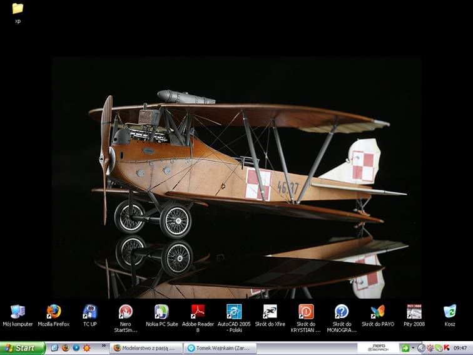Select the Skrót do Xfire icon
The height and width of the screenshot is (355, 473).
270,311
